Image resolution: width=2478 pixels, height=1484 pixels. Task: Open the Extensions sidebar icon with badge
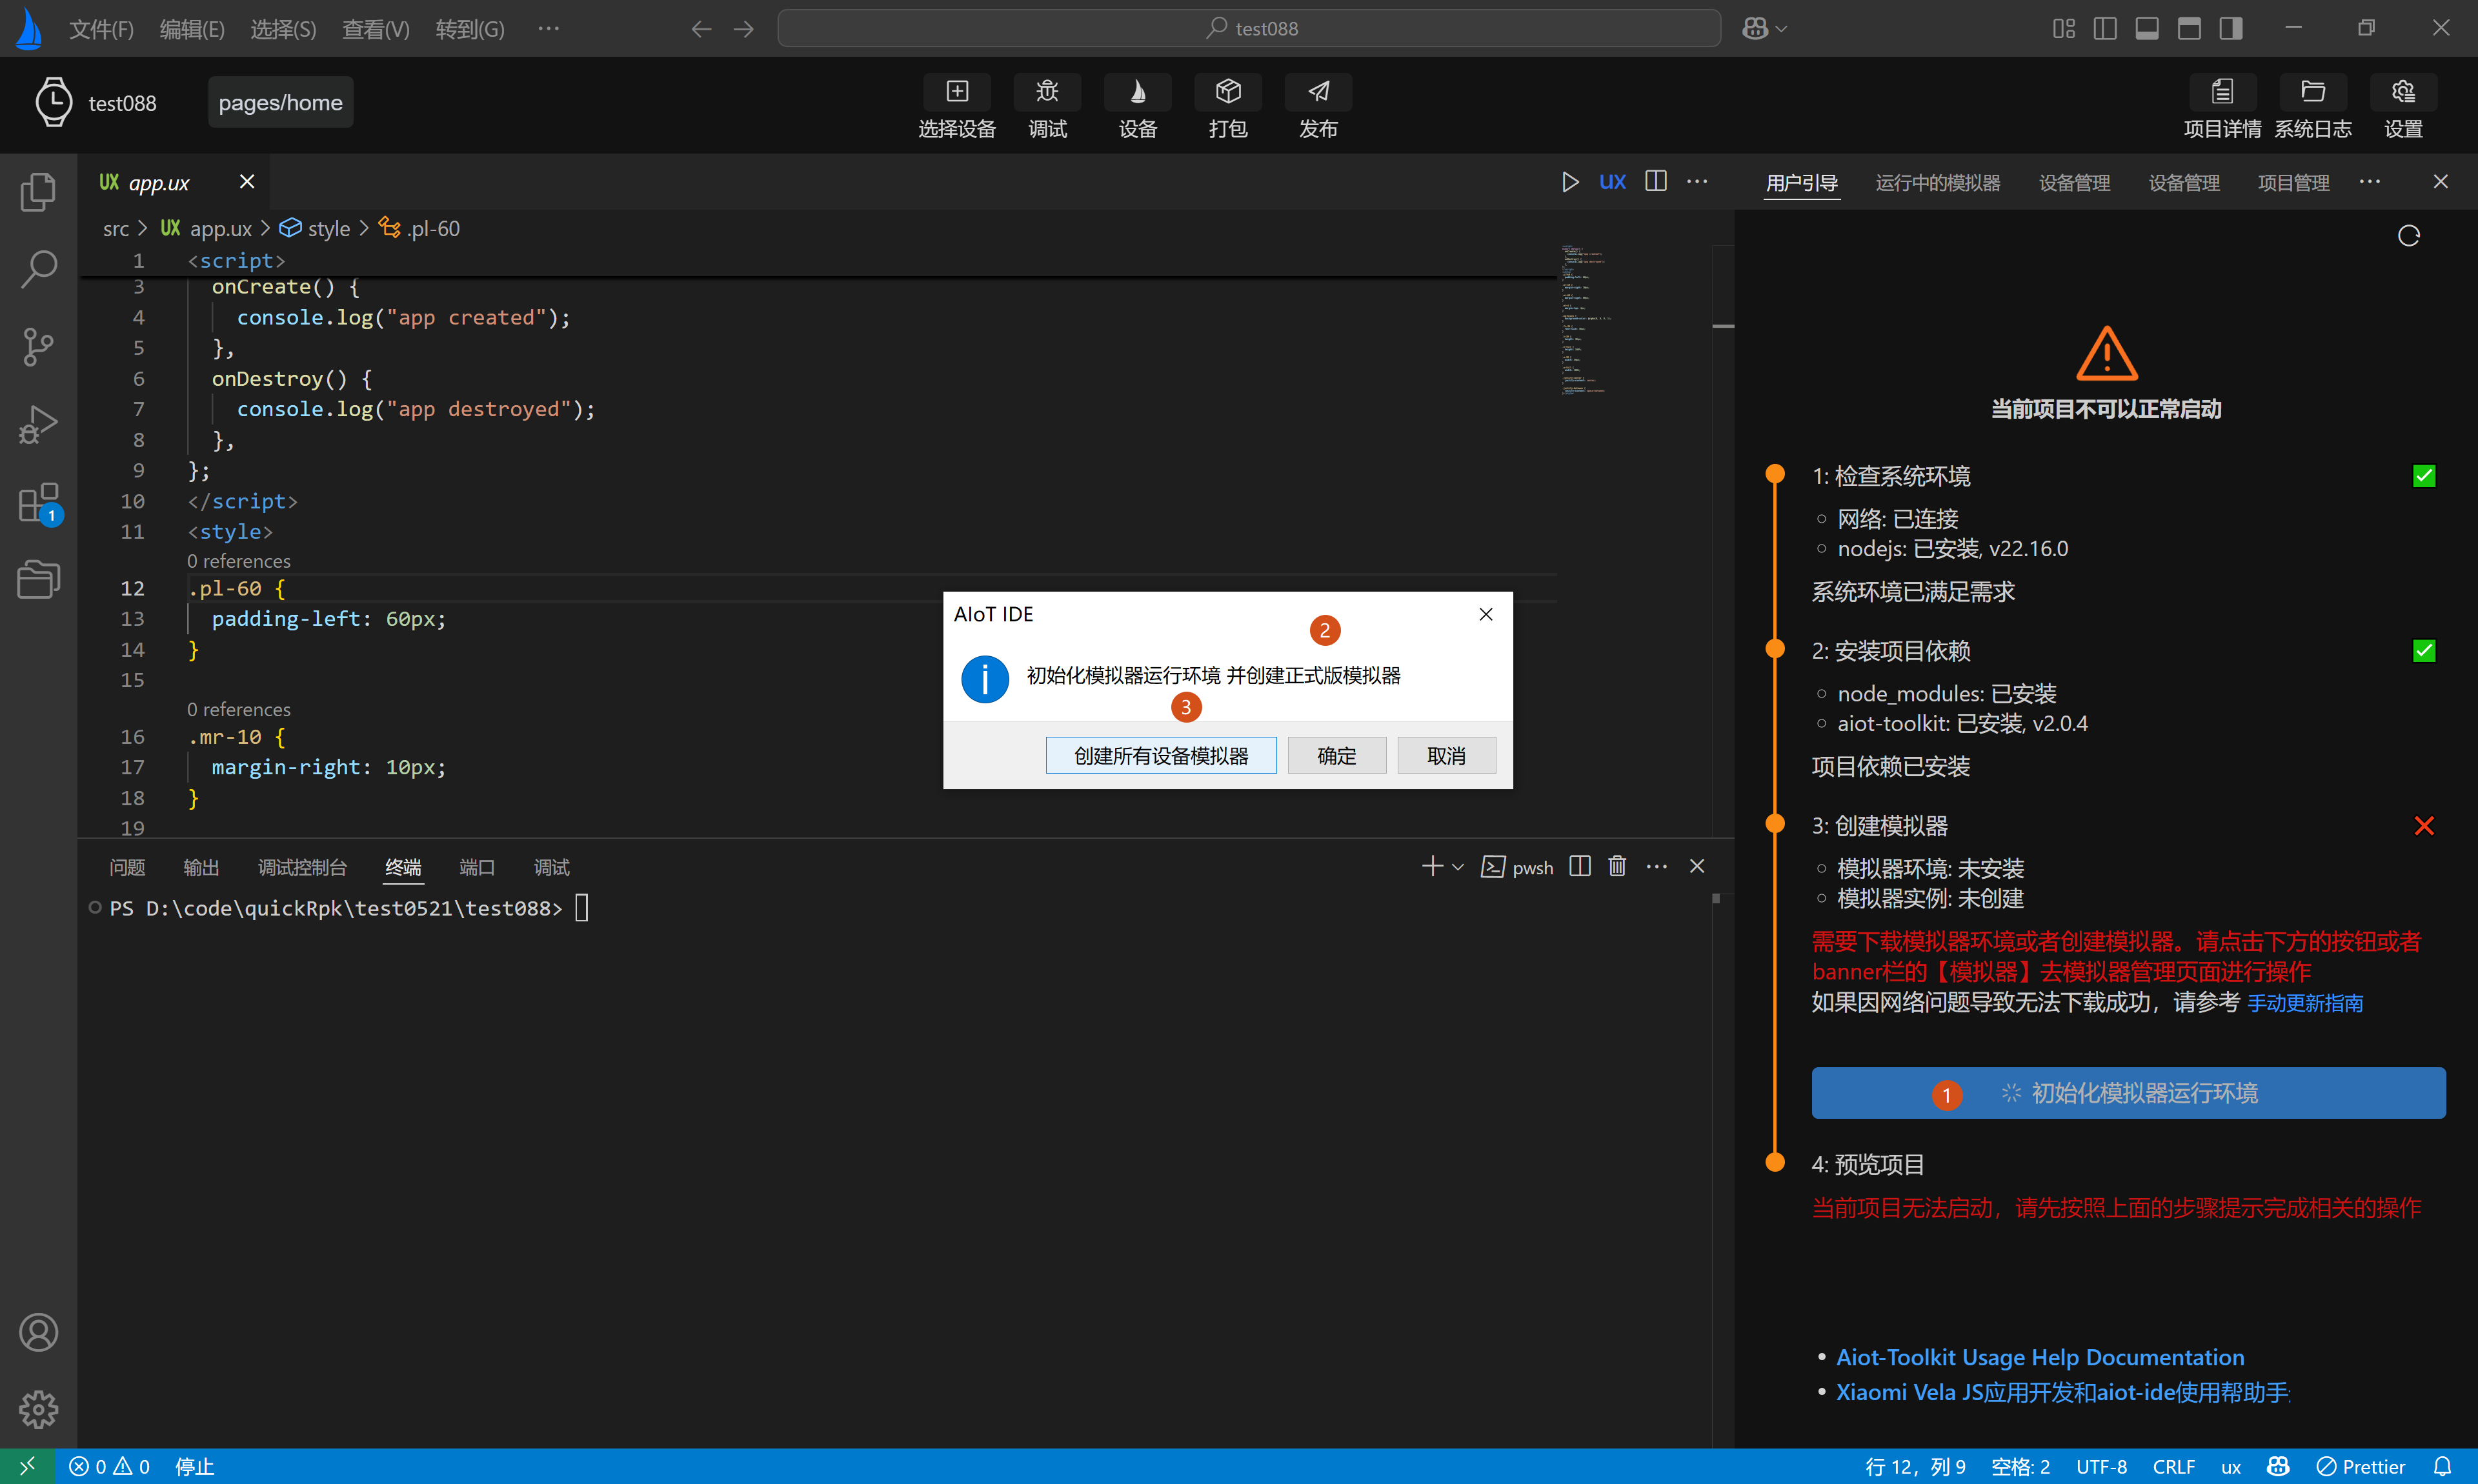coord(39,503)
